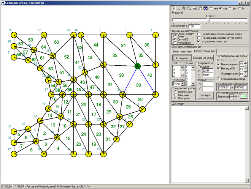This screenshot has width=251, height=189.
Task: Click yellow node 44 on the left contour
Action: pyautogui.click(x=40, y=121)
